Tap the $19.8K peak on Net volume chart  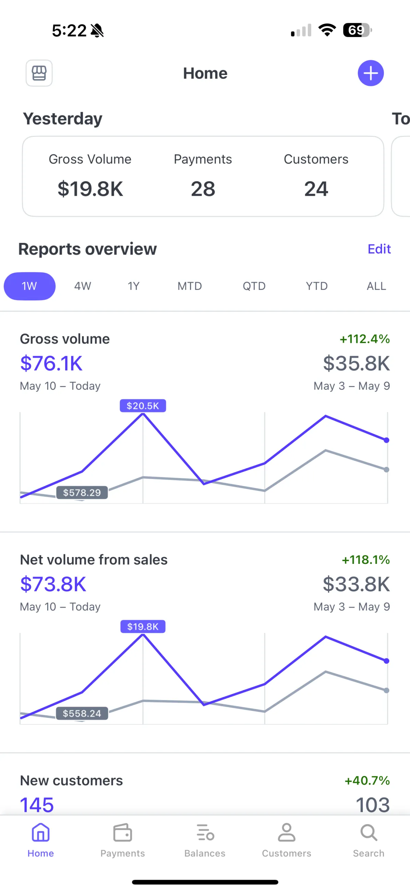pyautogui.click(x=143, y=626)
